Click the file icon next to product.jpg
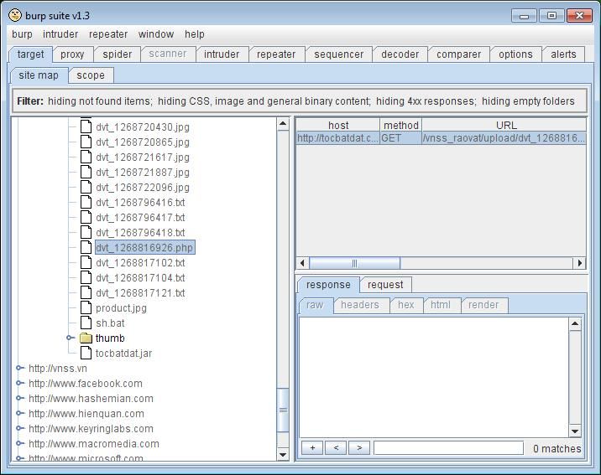This screenshot has height=475, width=601. [x=86, y=308]
